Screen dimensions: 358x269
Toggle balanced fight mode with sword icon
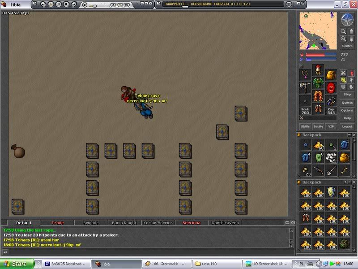point(343,80)
